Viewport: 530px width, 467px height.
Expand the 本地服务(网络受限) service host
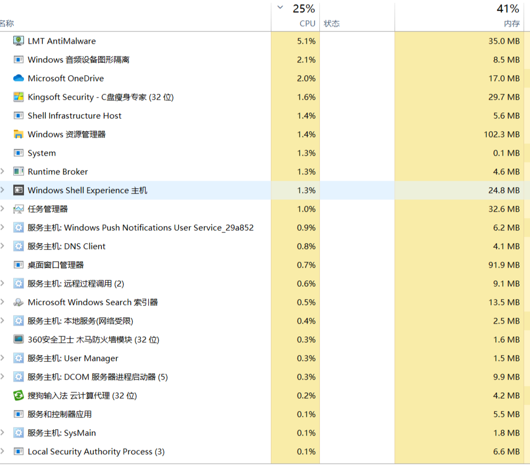2,320
